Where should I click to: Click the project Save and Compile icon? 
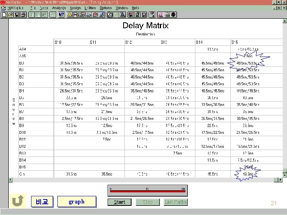138,15
